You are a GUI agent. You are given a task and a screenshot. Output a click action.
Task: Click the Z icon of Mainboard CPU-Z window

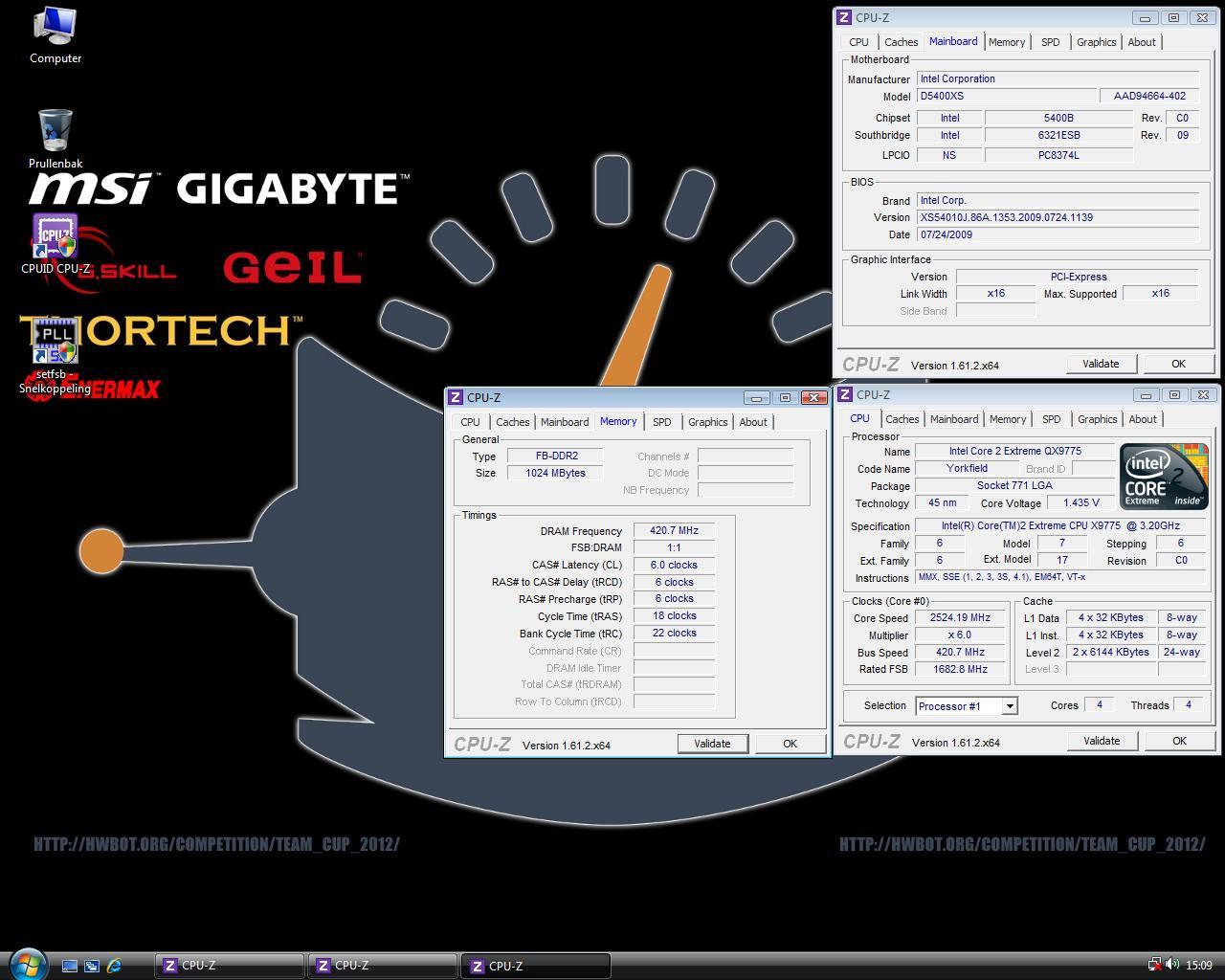coord(843,17)
